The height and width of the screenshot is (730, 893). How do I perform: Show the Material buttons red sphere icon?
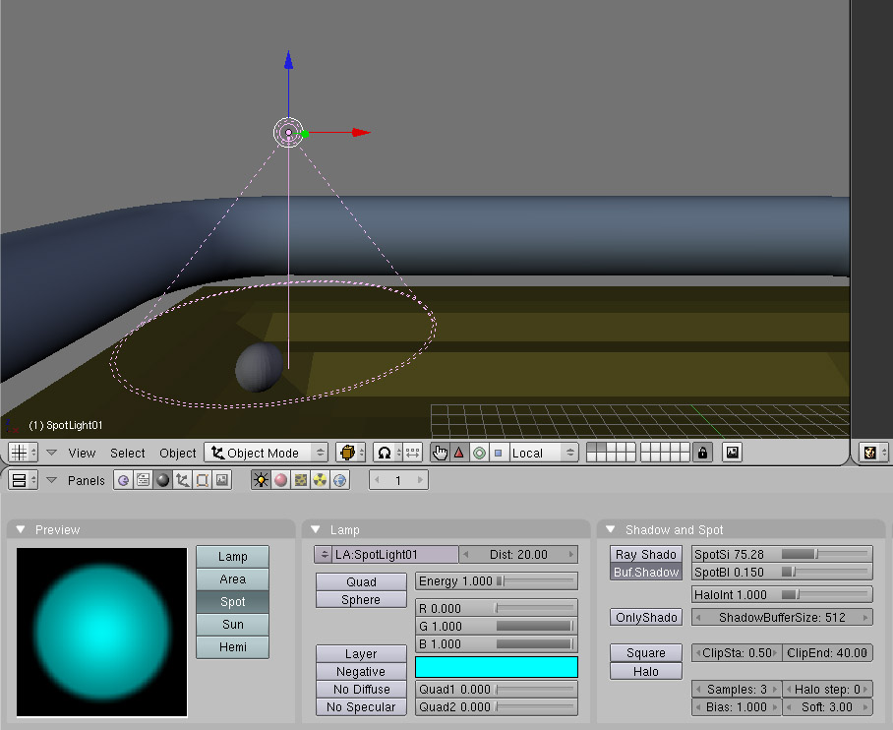pyautogui.click(x=280, y=480)
